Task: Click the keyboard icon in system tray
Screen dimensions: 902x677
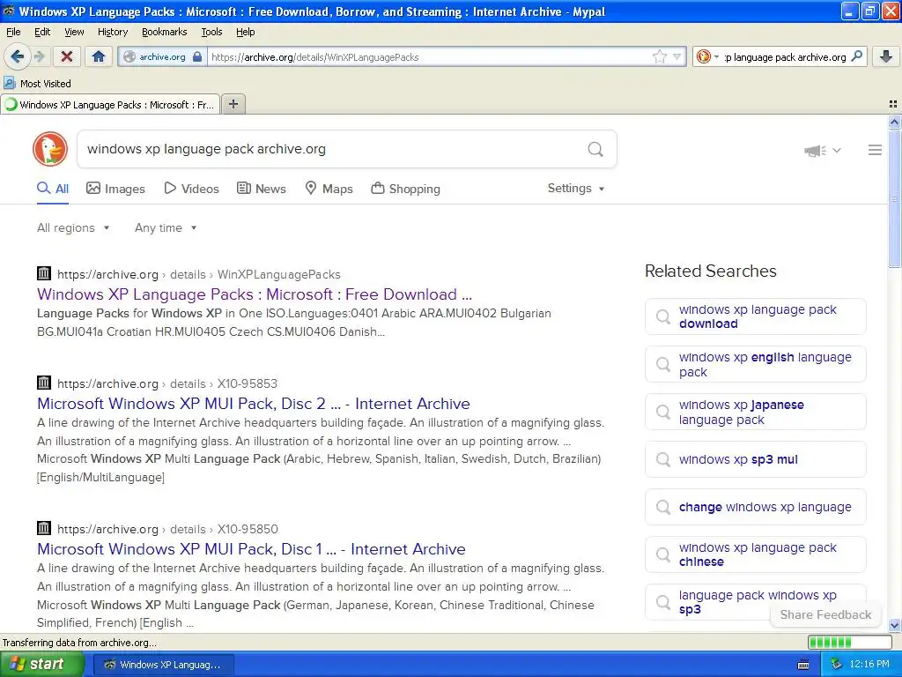Action: point(803,665)
